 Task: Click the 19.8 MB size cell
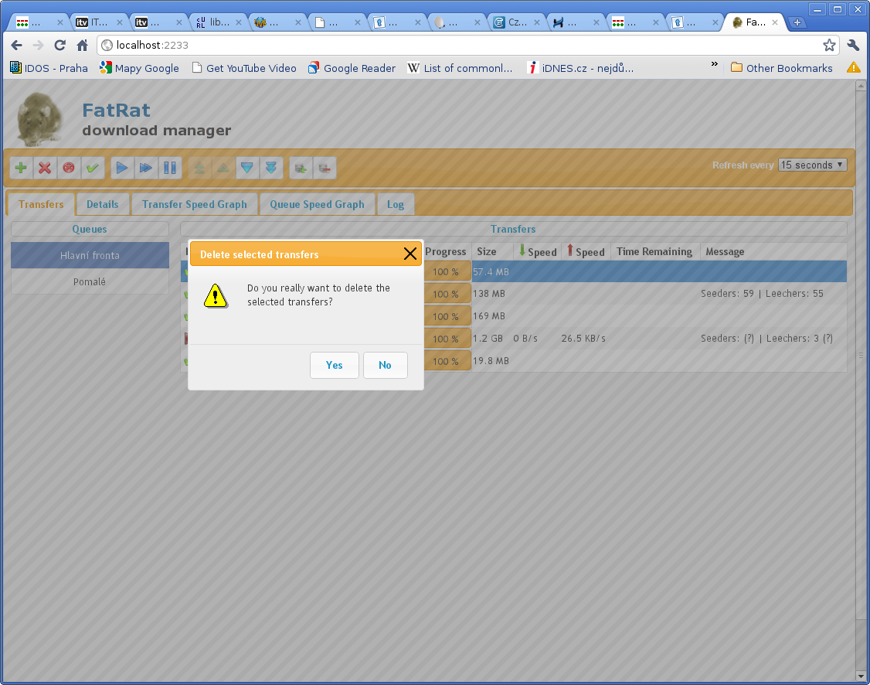[491, 361]
